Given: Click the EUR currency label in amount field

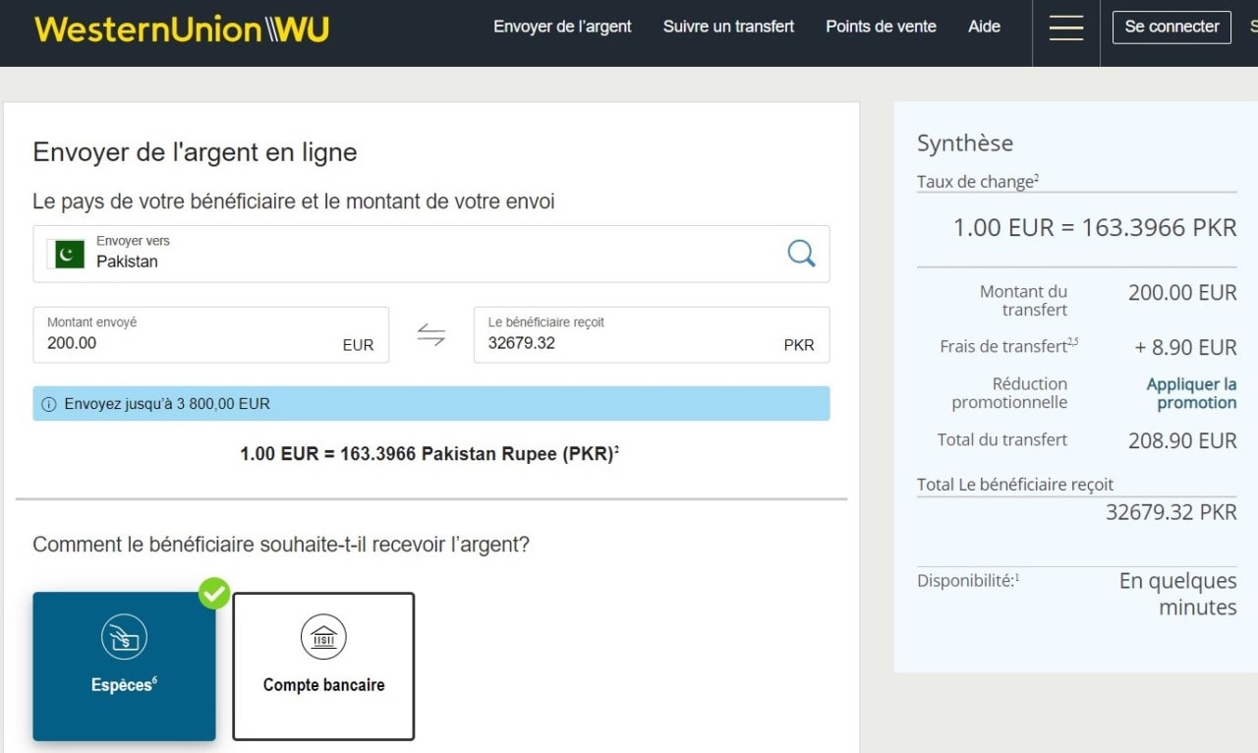Looking at the screenshot, I should coord(358,345).
